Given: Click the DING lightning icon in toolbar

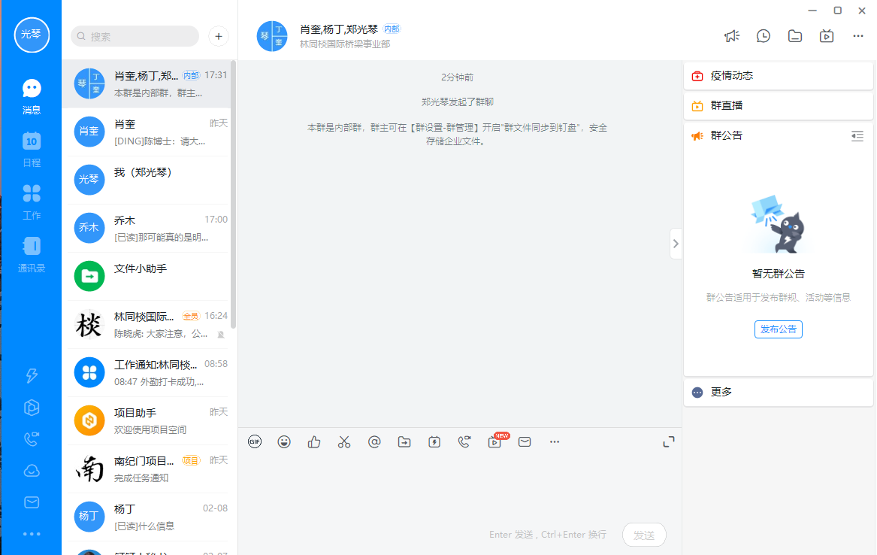Looking at the screenshot, I should (x=434, y=442).
